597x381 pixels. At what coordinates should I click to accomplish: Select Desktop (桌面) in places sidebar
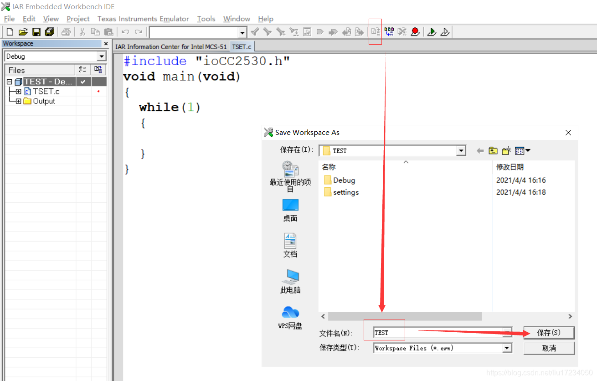[x=290, y=211]
